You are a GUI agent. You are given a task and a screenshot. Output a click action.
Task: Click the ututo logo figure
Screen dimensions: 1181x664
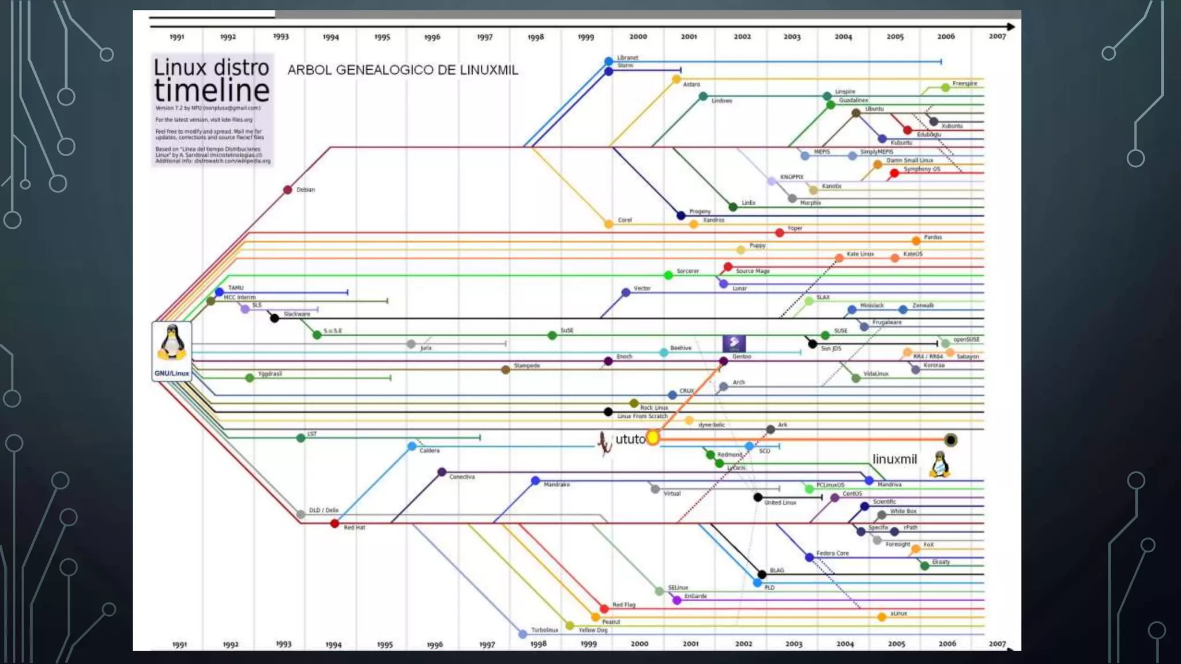[x=604, y=443]
